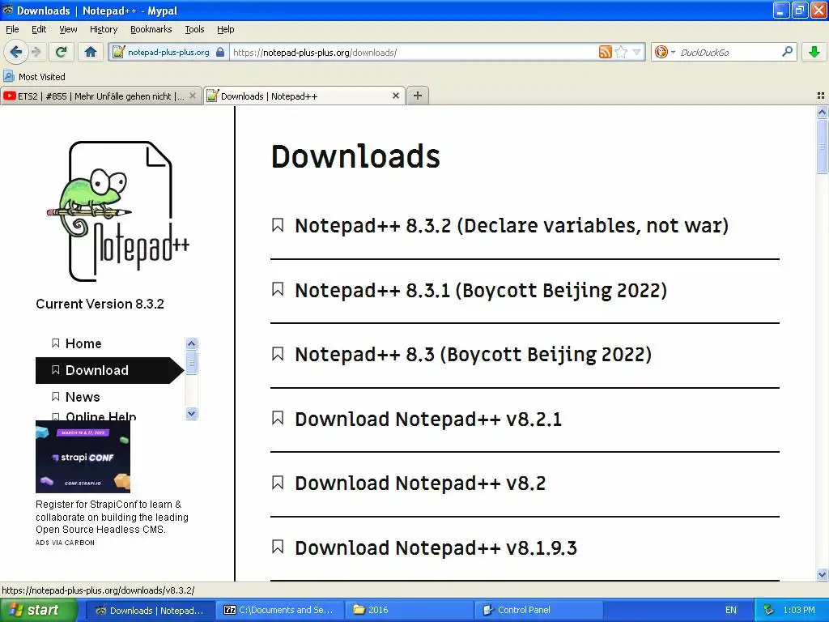Click bookmark icon beside Download Notepad++ v8.2.1
The width and height of the screenshot is (829, 622).
coord(278,419)
